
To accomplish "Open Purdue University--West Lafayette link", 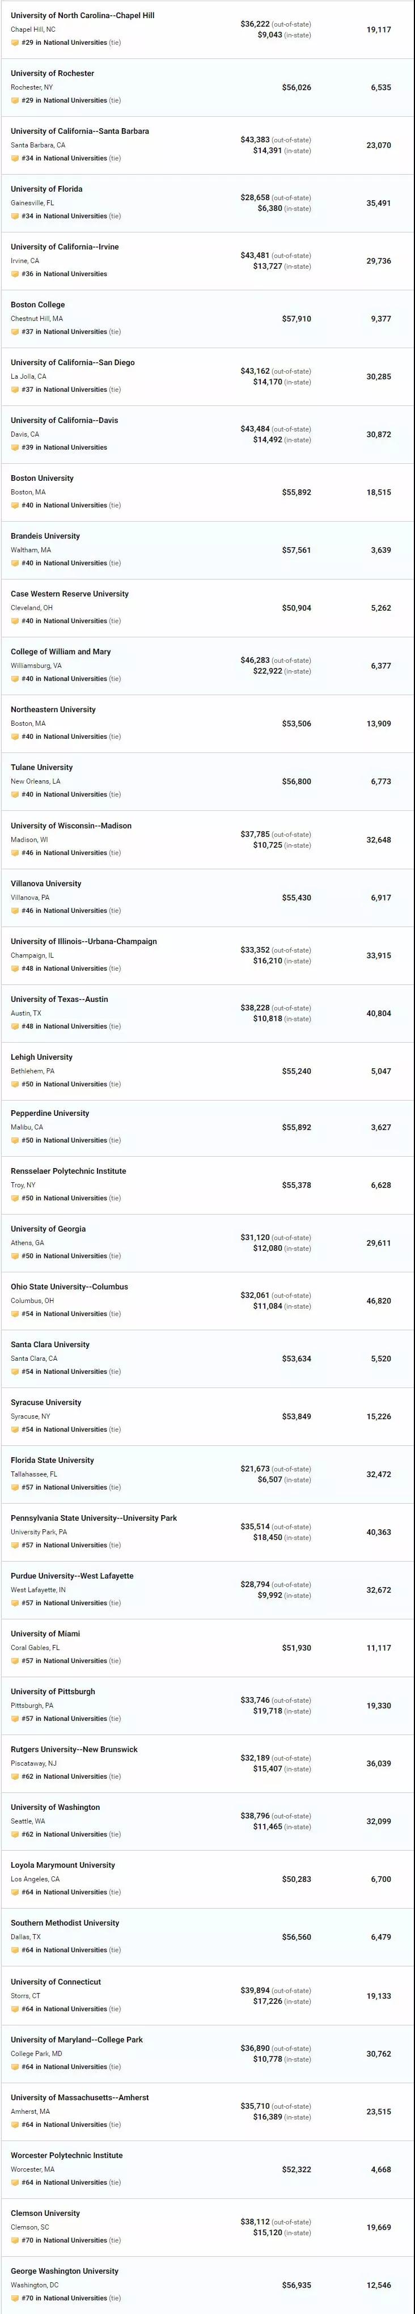I will tap(72, 1576).
